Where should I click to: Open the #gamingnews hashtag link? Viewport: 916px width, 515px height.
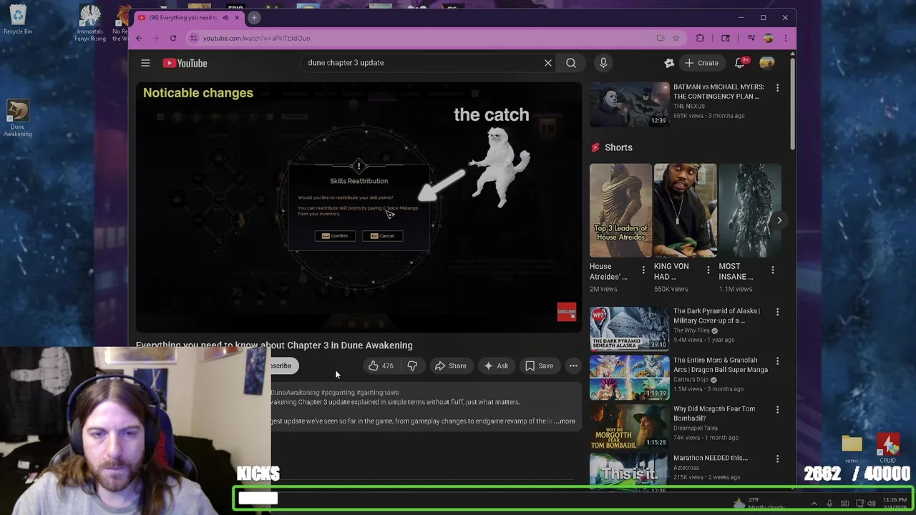coord(378,393)
